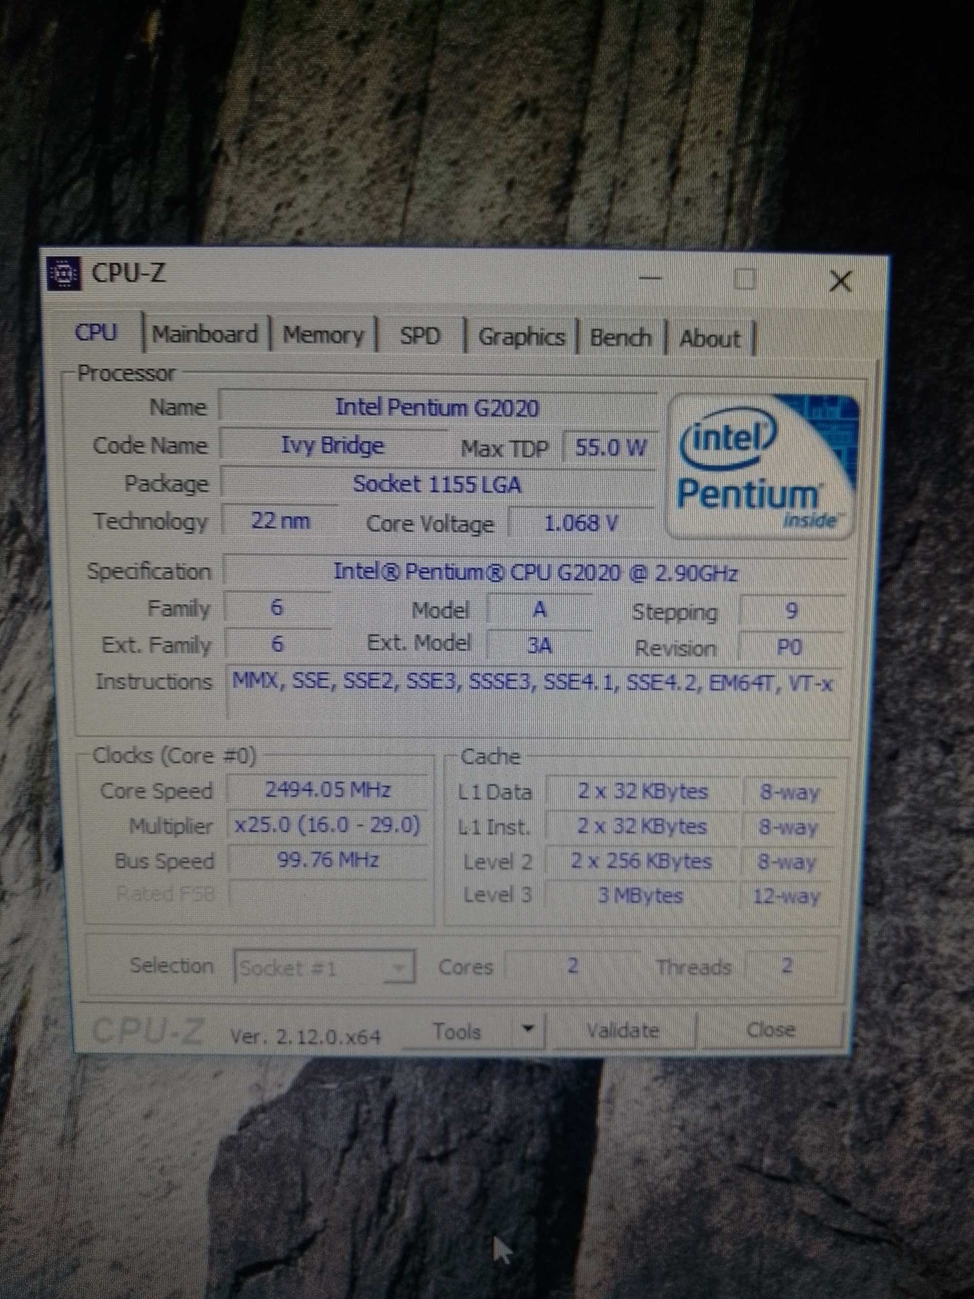The height and width of the screenshot is (1299, 974).
Task: Switch to the SPD tab
Action: [420, 337]
